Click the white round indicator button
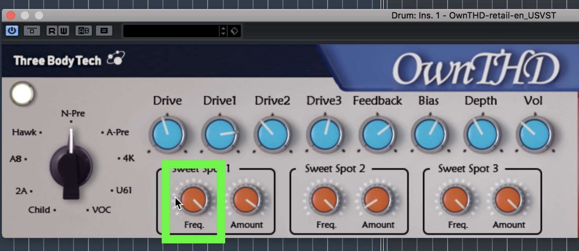 (x=22, y=94)
